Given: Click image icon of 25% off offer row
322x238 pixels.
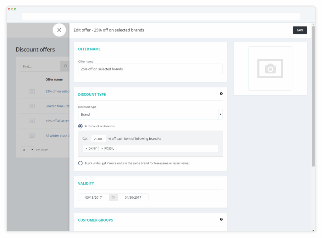Looking at the screenshot, I should pyautogui.click(x=32, y=91).
